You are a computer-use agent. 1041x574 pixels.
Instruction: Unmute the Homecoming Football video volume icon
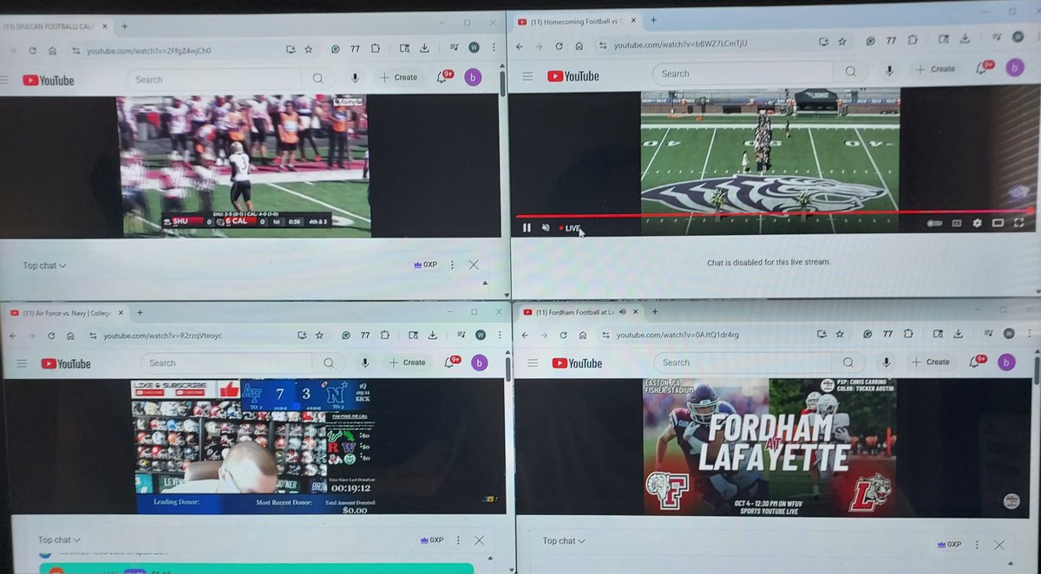547,227
